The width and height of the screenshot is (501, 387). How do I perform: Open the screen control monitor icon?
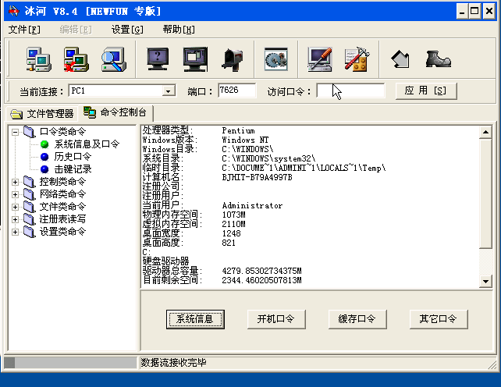tap(195, 59)
